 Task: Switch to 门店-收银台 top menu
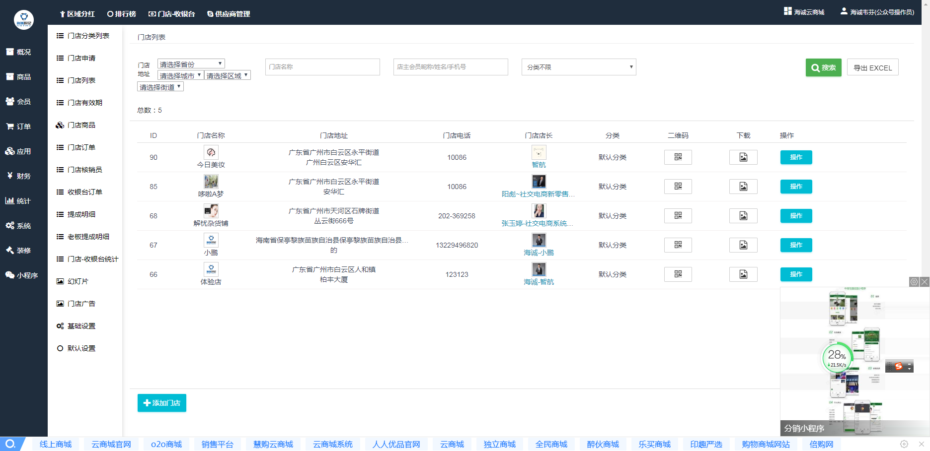point(172,14)
